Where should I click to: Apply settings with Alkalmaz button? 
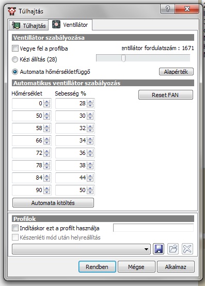coord(176,267)
